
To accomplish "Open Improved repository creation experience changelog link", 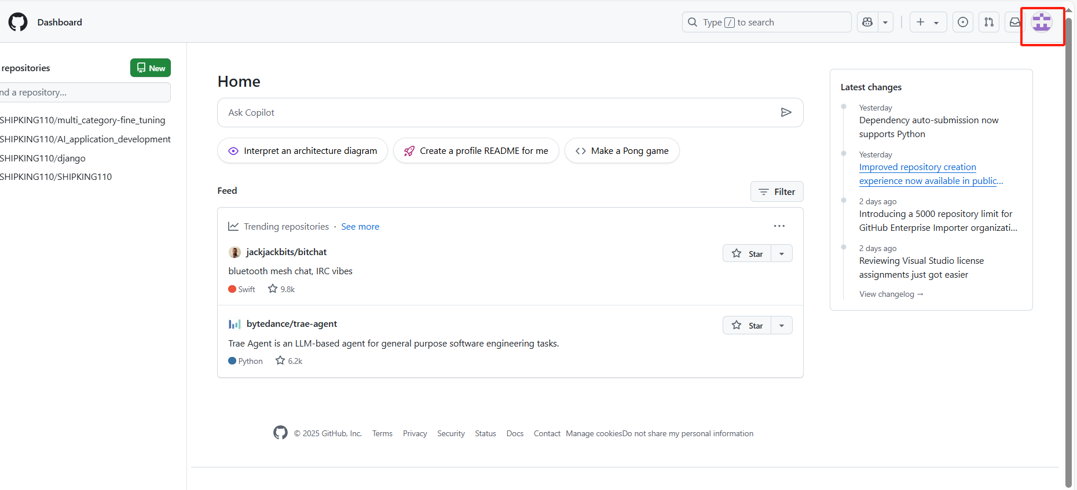I will click(931, 174).
